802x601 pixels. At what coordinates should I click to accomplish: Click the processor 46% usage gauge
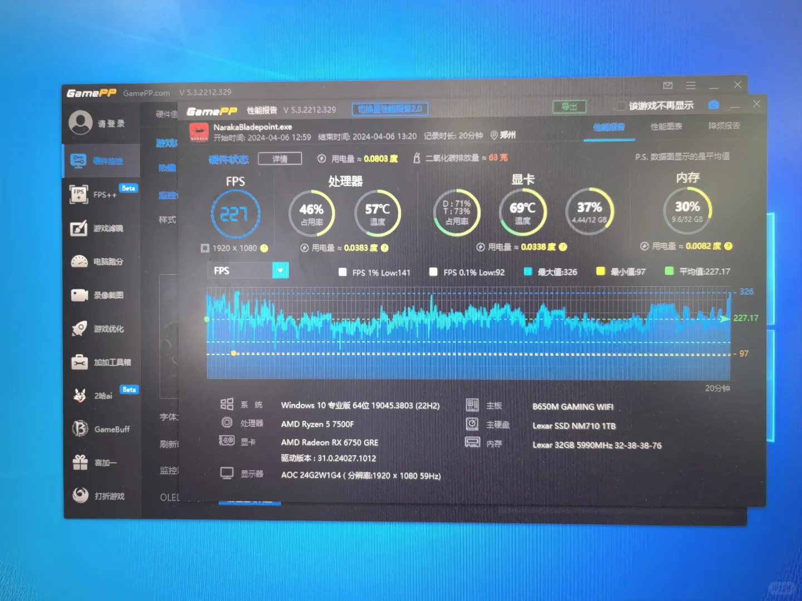tap(311, 213)
